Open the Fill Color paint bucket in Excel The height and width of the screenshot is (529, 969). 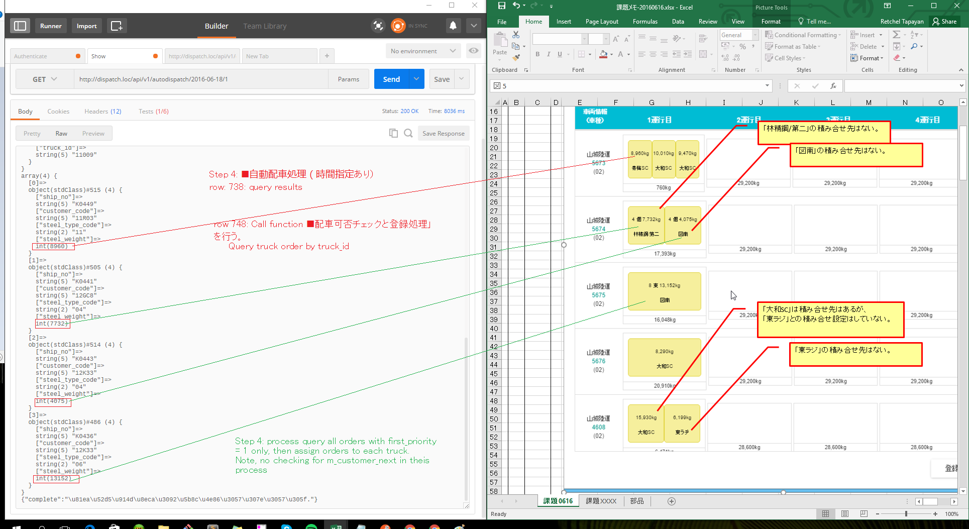pos(604,54)
